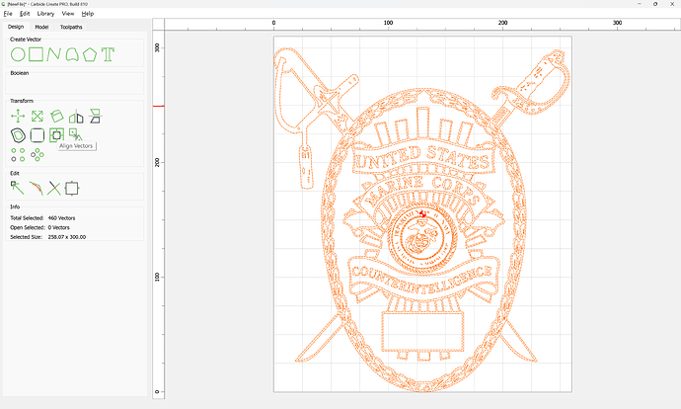Click the Total Selected 460 Vectors text
The image size is (681, 409).
point(42,217)
